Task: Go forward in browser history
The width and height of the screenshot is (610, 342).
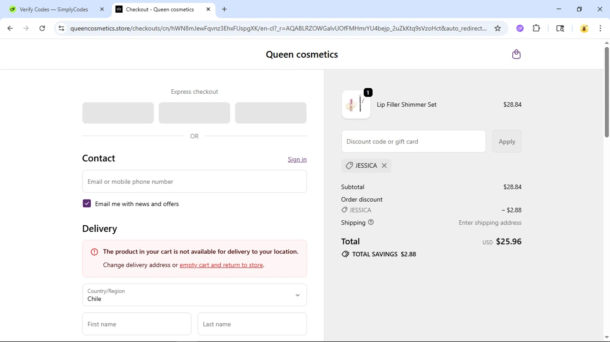Action: point(26,28)
